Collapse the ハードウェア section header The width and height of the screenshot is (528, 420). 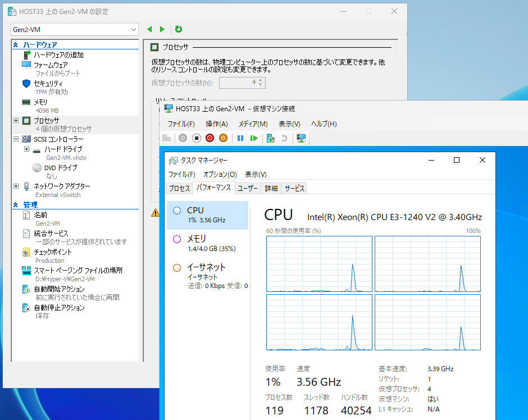[16, 45]
